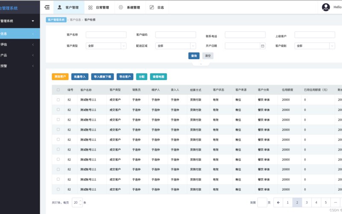The height and width of the screenshot is (214, 342).
Task: Expand the 产品 sidebar item
Action: pyautogui.click(x=20, y=55)
